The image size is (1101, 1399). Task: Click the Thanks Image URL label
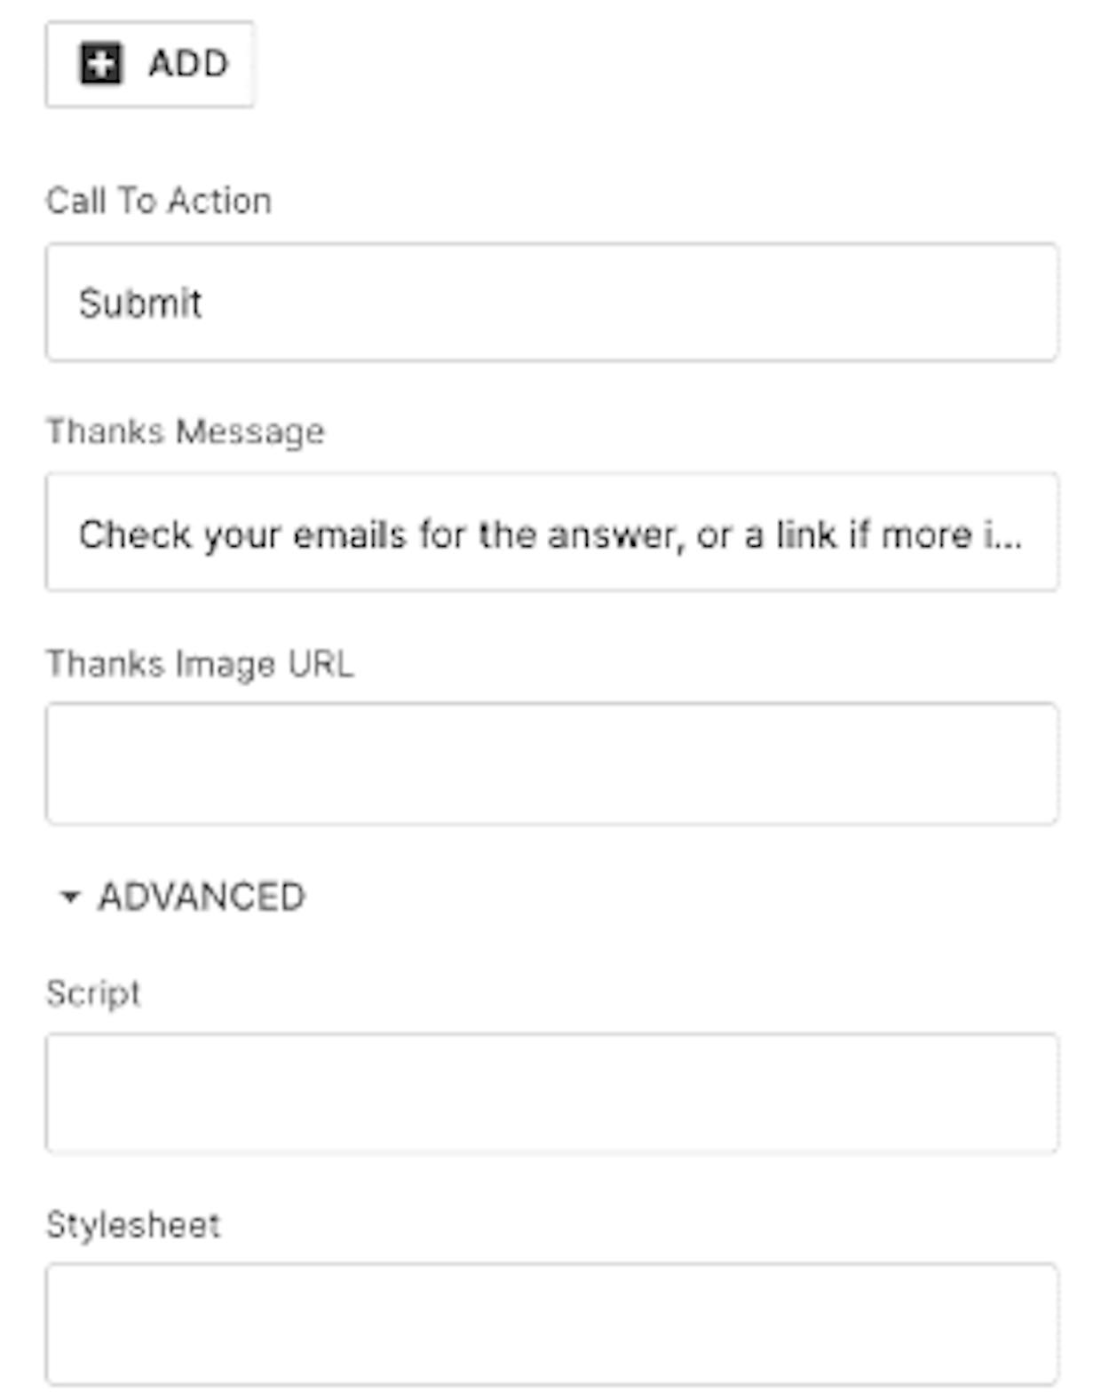tap(200, 664)
